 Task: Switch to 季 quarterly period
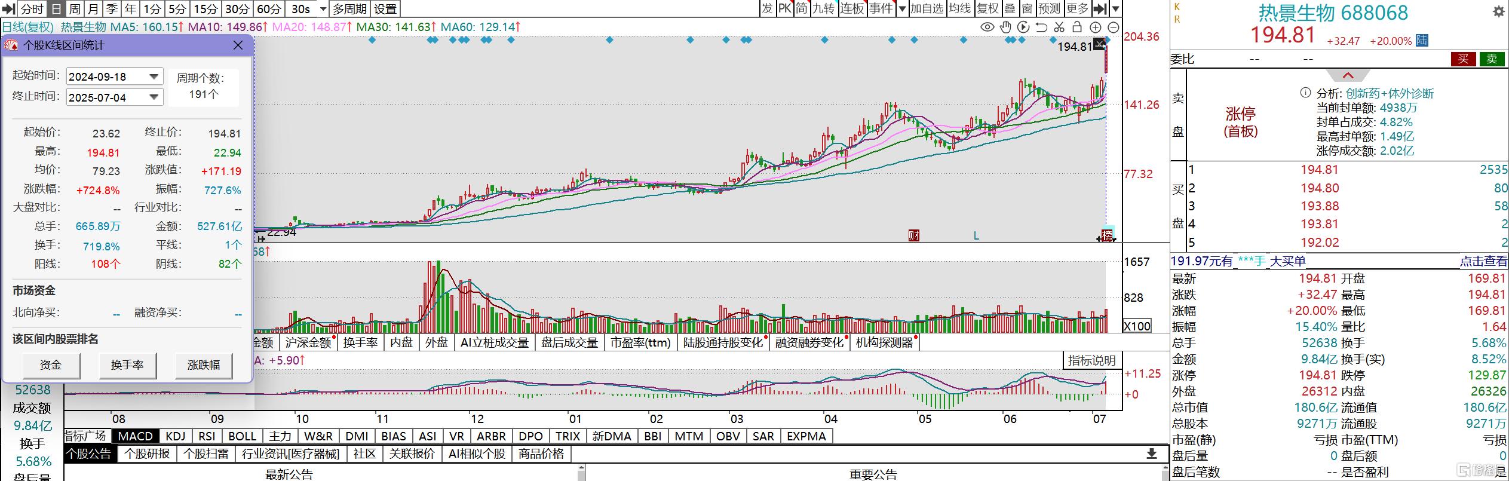(112, 9)
